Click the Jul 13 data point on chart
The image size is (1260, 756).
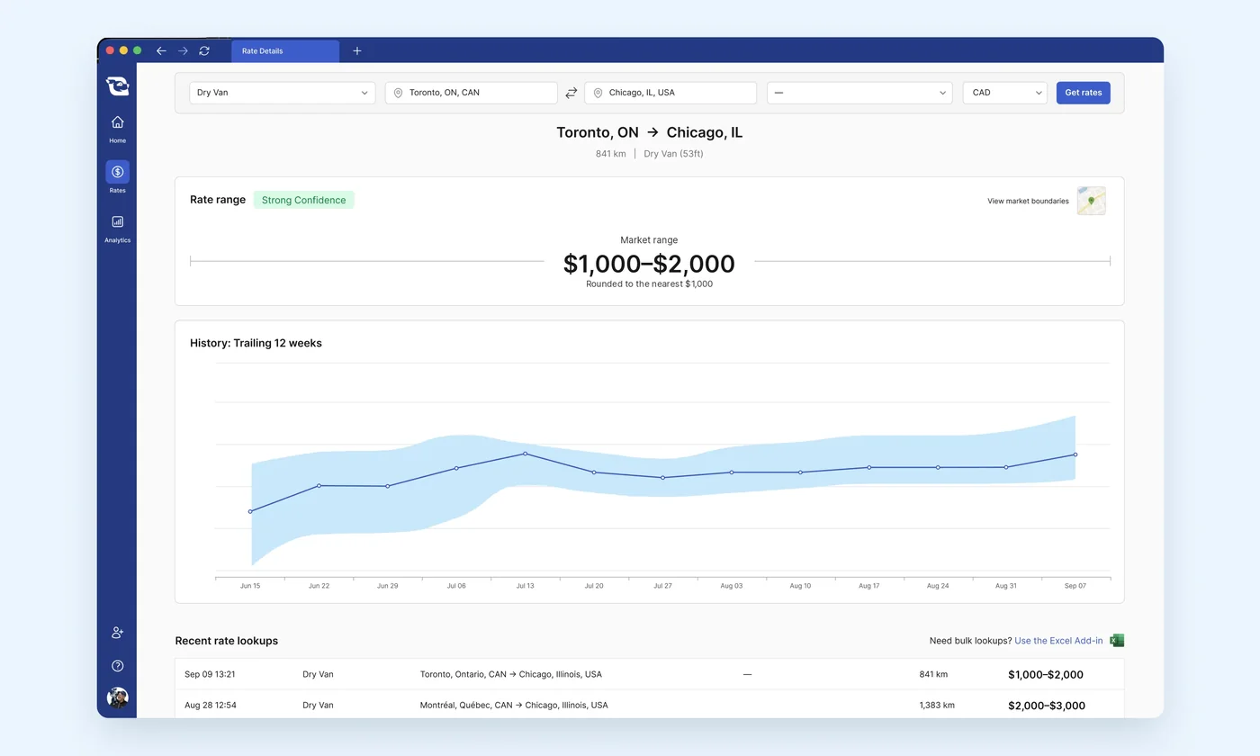pos(526,454)
